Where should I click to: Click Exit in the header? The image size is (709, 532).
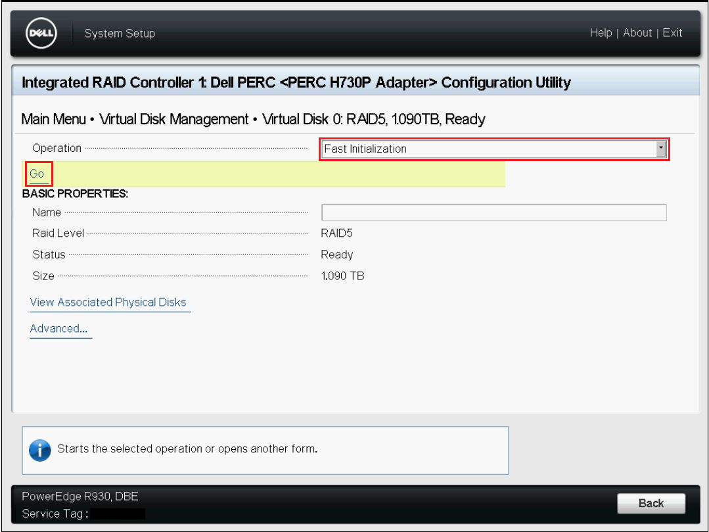[x=672, y=33]
